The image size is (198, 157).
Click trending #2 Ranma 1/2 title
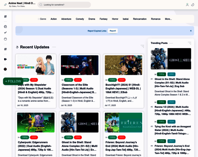173,110
